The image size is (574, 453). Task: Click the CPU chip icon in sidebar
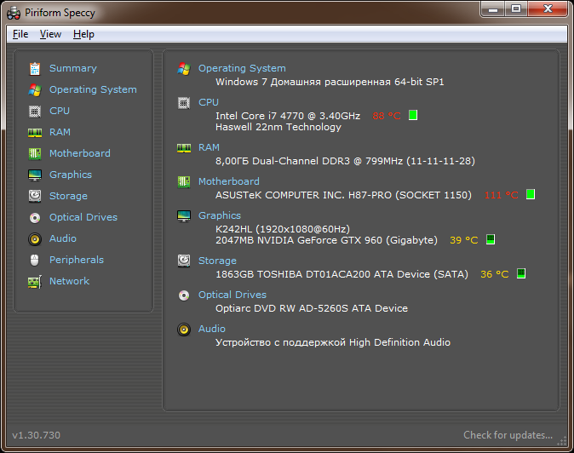click(x=35, y=111)
